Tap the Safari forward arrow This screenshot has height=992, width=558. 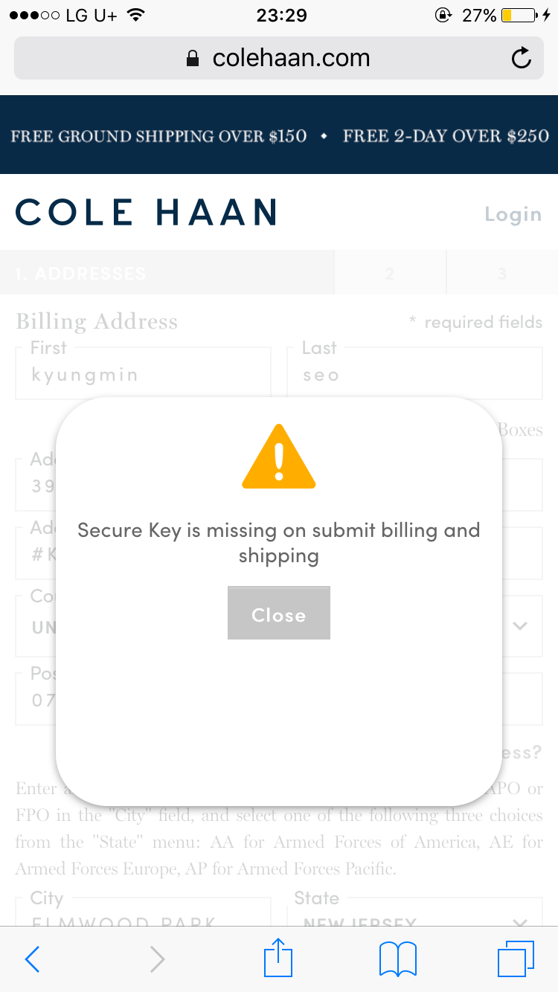coord(157,959)
